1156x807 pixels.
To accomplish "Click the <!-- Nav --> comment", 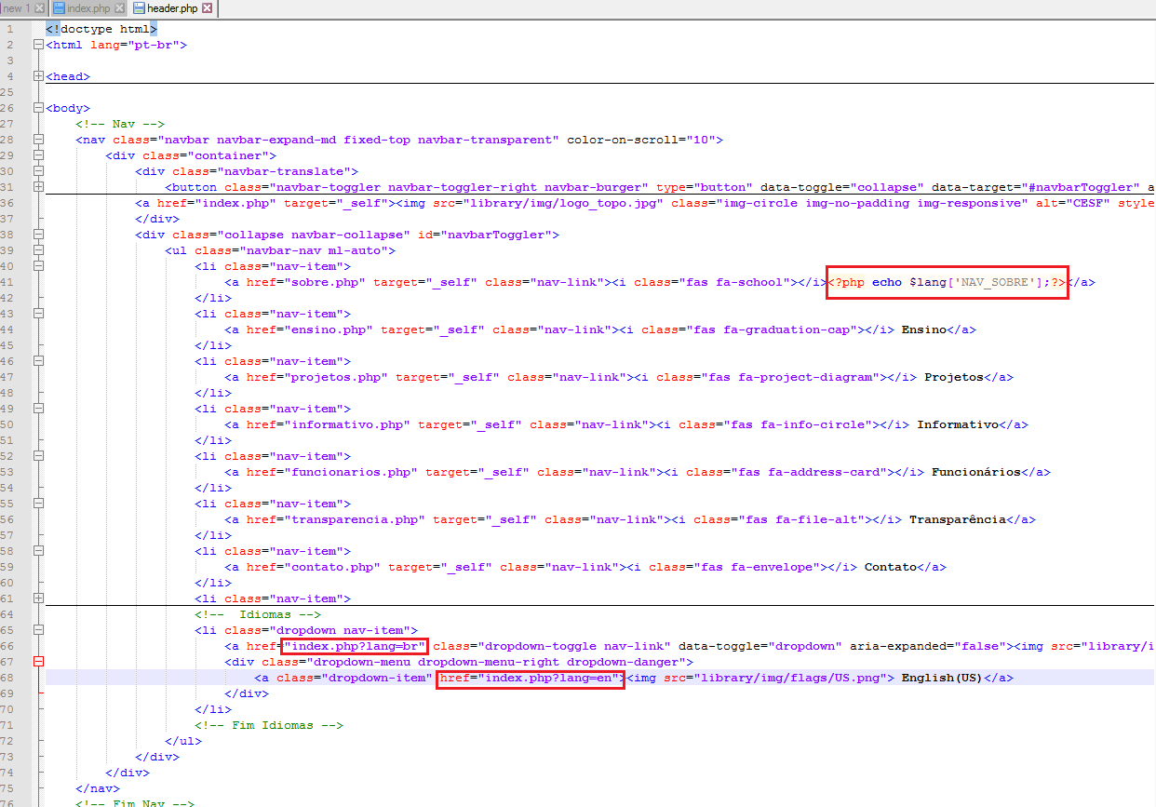I will coord(120,124).
